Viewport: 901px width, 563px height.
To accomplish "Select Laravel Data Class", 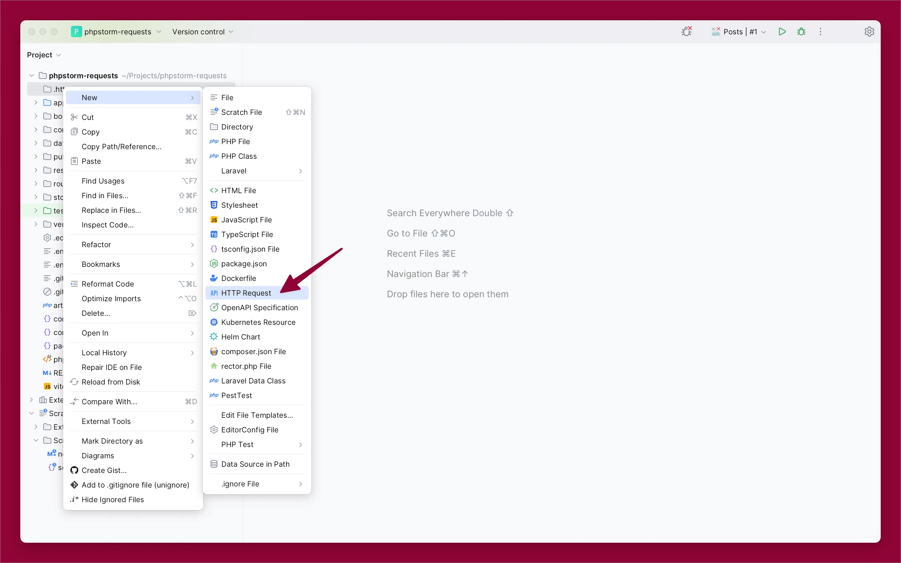I will 257,381.
